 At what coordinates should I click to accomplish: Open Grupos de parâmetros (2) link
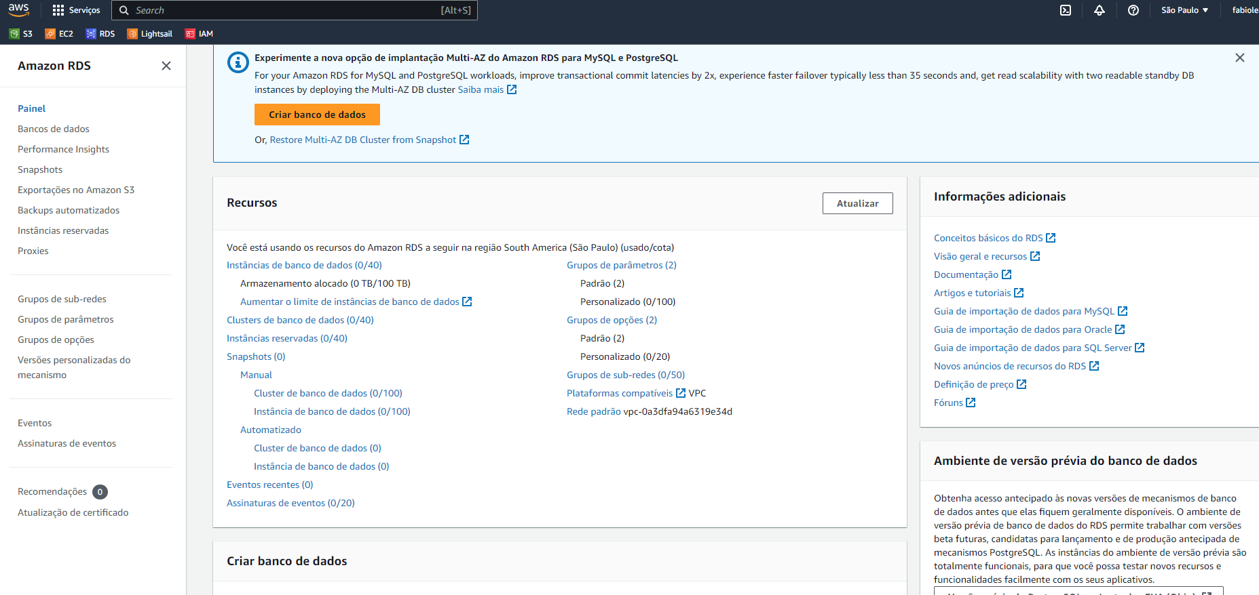[622, 265]
